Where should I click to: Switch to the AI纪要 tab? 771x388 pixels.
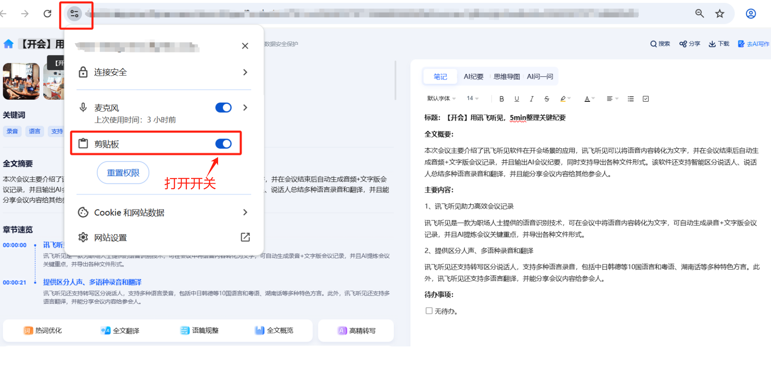pyautogui.click(x=473, y=77)
